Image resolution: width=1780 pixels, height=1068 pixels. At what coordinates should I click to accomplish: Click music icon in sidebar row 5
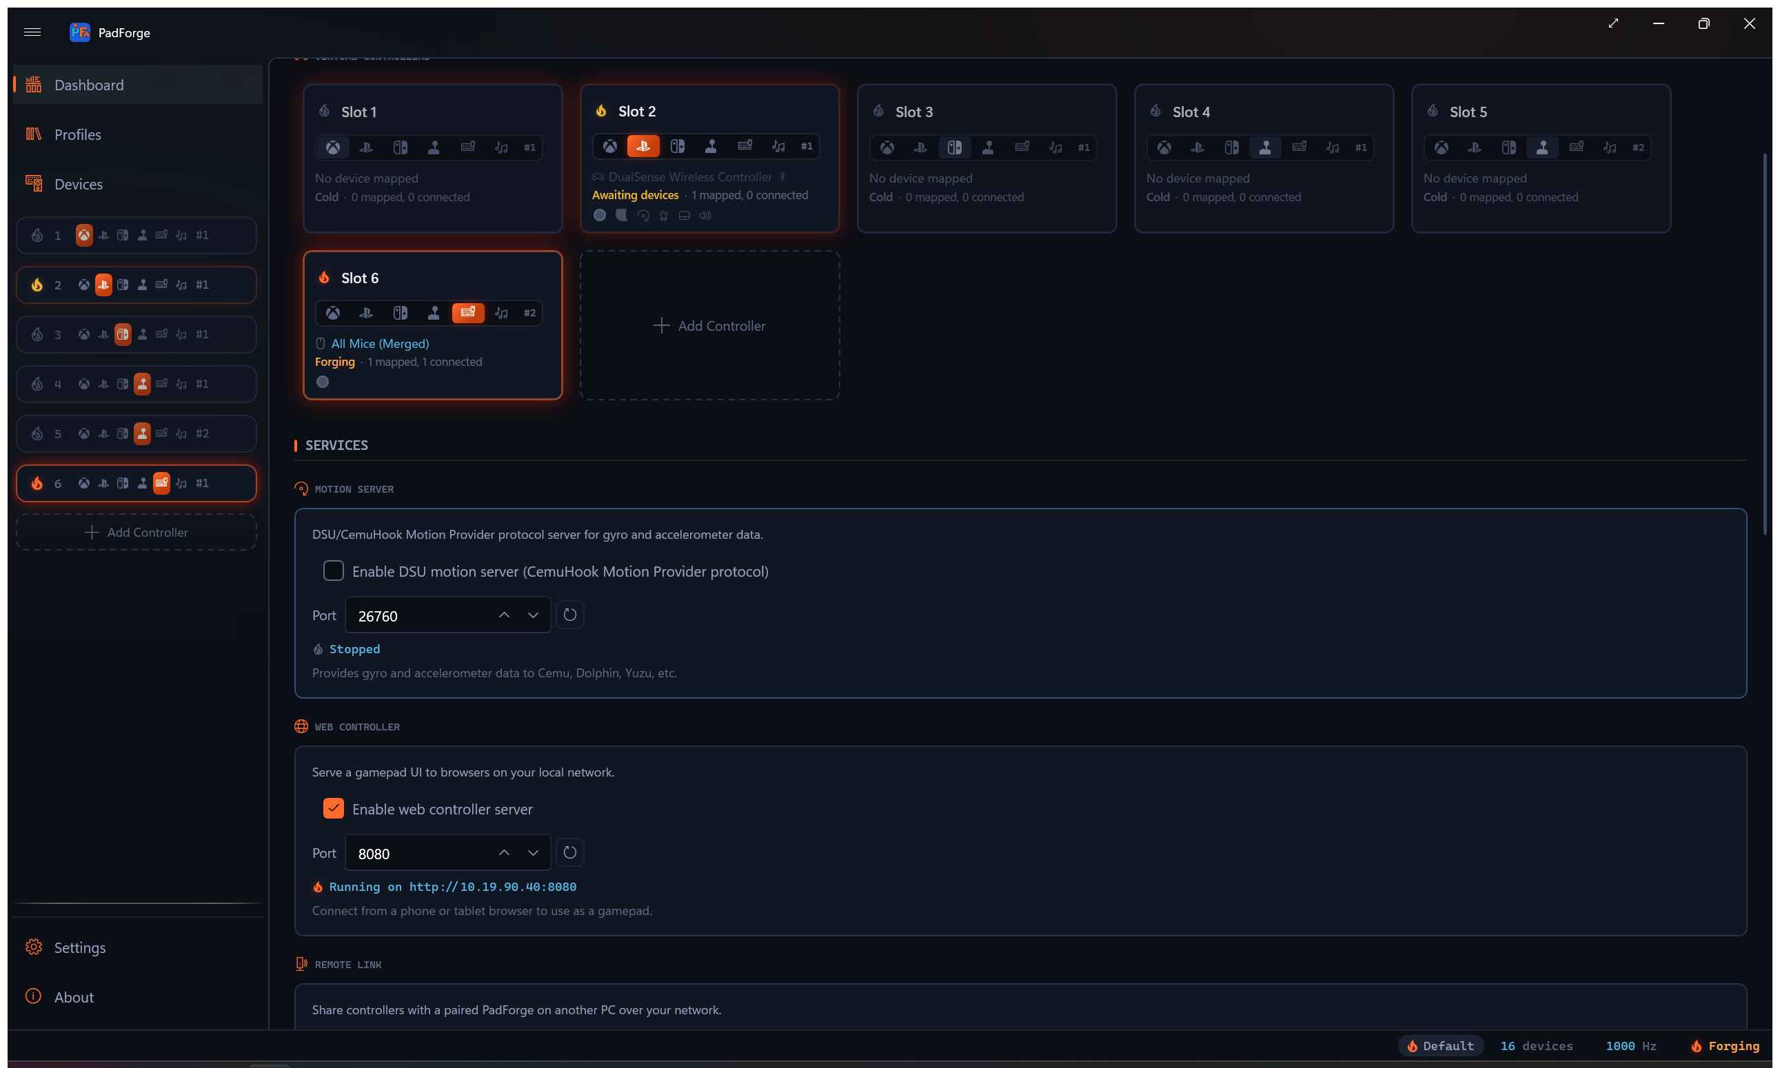(x=181, y=434)
